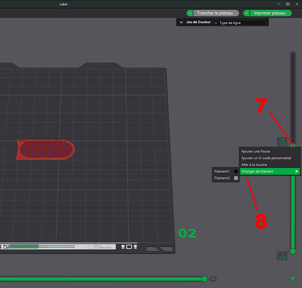Click the red sliced model on the plate
The width and height of the screenshot is (302, 288).
click(x=45, y=150)
